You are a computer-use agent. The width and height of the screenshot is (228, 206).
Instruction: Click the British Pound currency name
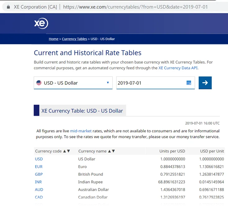[91, 174]
